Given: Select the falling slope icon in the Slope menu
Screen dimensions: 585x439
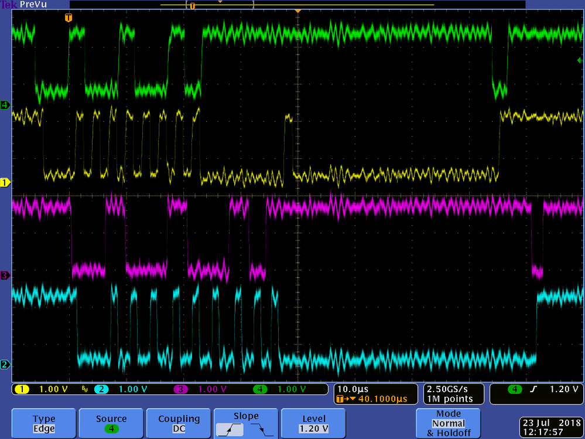Looking at the screenshot, I should click(x=262, y=430).
